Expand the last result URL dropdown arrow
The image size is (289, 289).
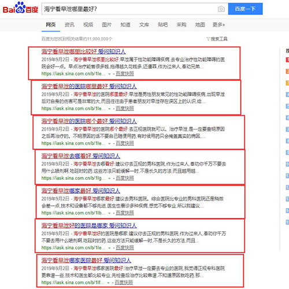pyautogui.click(x=108, y=283)
